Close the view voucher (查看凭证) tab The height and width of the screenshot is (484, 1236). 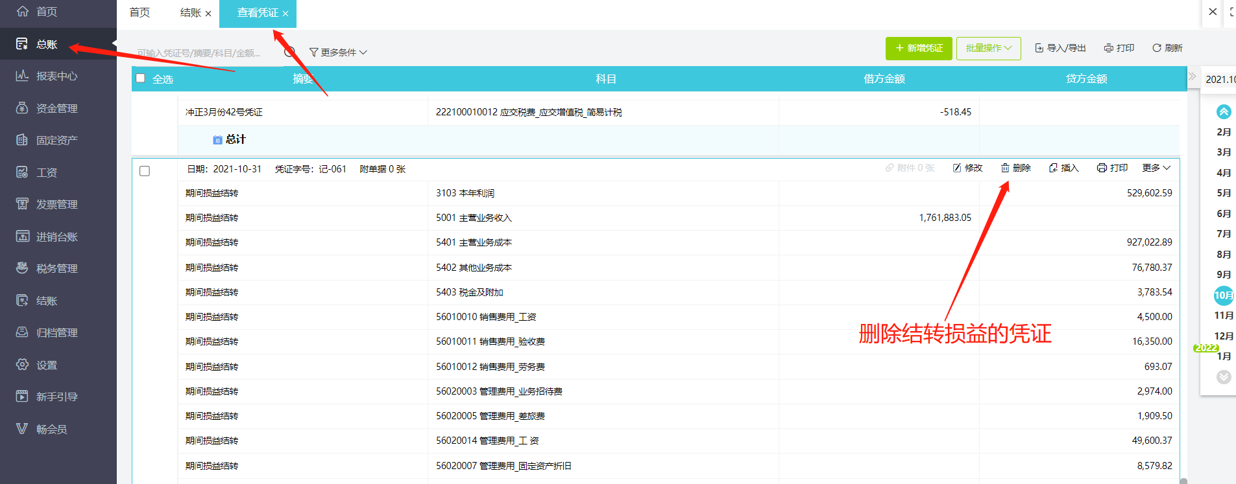click(285, 14)
